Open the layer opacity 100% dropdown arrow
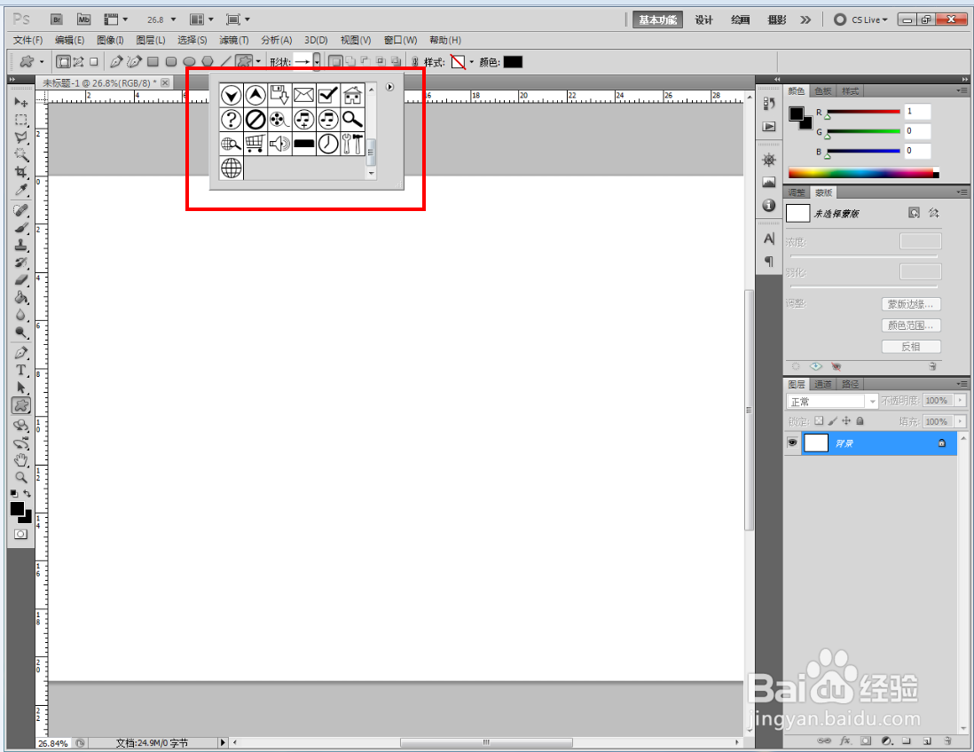 [x=961, y=401]
